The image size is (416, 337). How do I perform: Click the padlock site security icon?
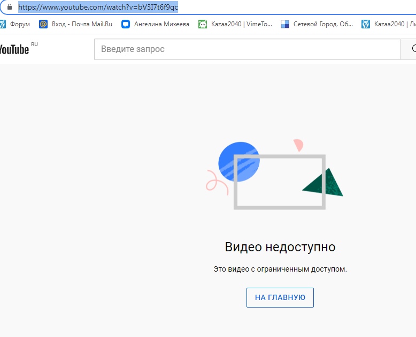point(9,8)
